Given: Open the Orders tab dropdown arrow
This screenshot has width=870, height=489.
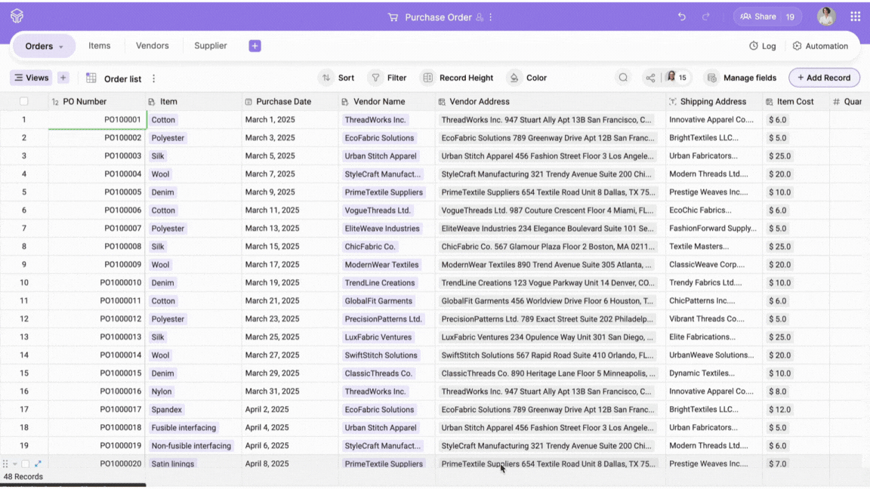Looking at the screenshot, I should tap(61, 47).
